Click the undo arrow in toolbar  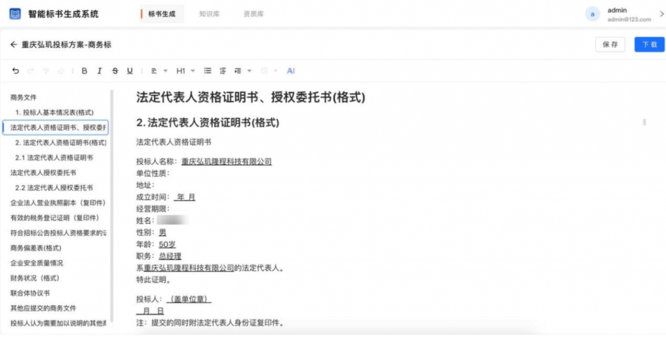pyautogui.click(x=16, y=71)
